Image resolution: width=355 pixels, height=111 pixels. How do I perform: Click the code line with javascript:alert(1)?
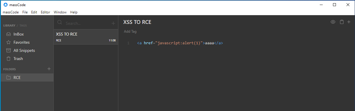point(180,43)
